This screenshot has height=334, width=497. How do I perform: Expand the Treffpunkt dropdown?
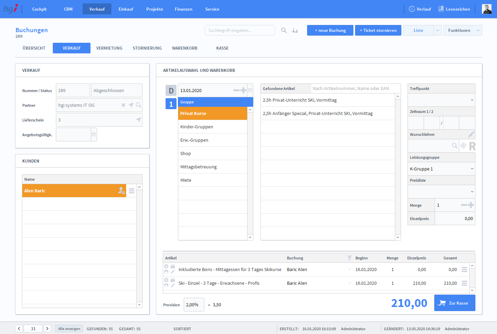click(472, 100)
